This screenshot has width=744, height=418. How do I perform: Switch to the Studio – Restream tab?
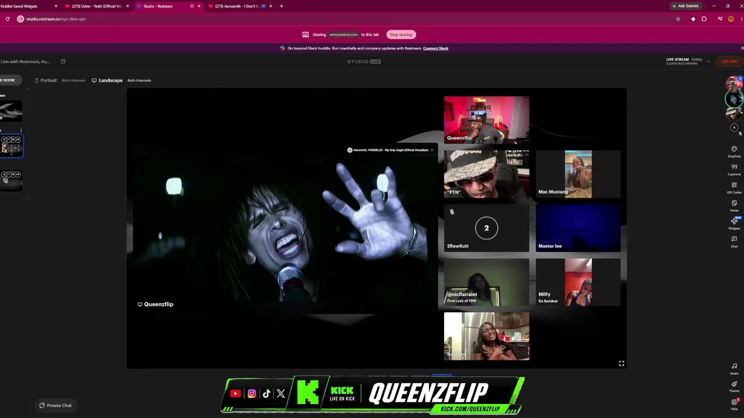tap(168, 6)
